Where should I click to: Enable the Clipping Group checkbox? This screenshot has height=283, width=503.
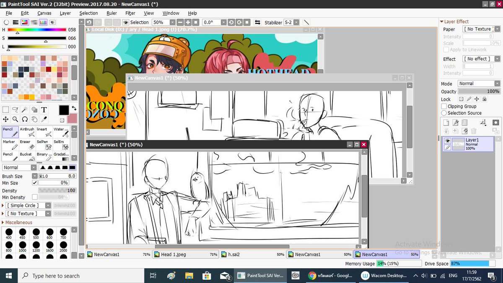point(444,106)
